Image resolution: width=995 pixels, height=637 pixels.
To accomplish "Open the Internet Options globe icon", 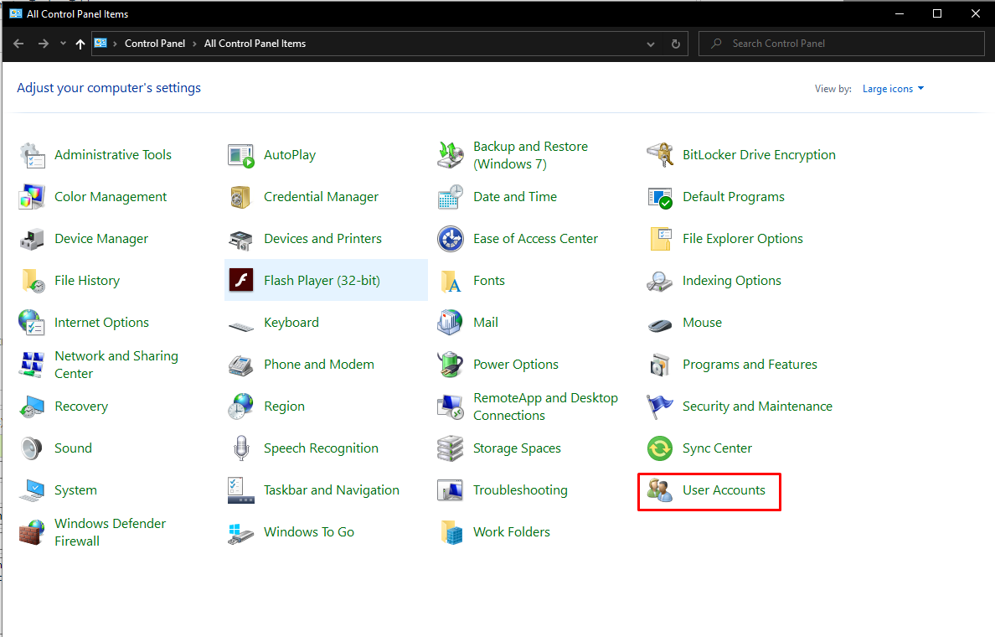I will click(32, 323).
